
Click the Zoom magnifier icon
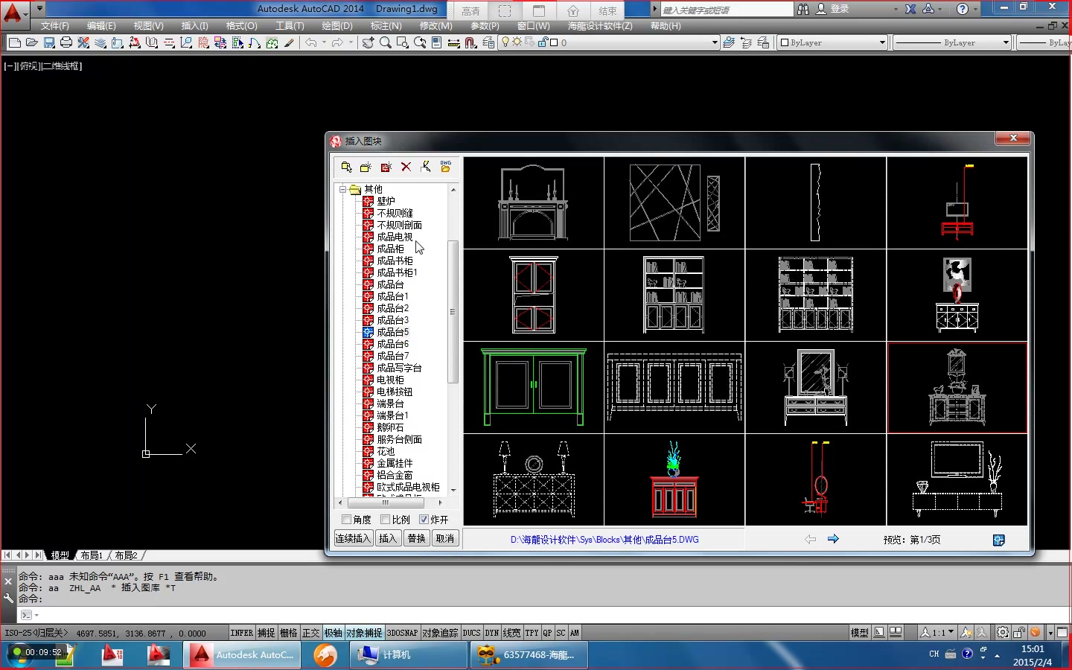click(x=386, y=42)
